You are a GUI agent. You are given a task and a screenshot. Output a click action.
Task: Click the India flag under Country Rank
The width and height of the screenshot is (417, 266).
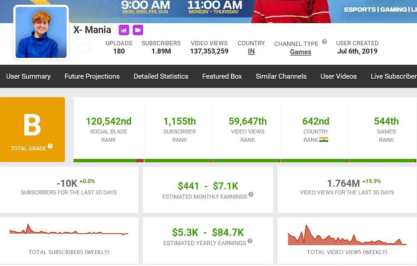[324, 139]
